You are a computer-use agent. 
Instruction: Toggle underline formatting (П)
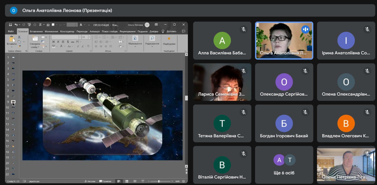point(63,42)
